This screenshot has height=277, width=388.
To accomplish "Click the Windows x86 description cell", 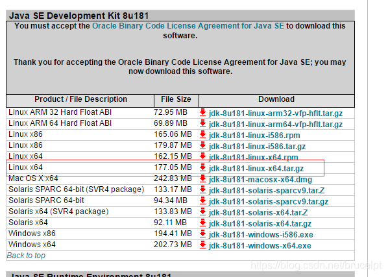I will point(32,234).
